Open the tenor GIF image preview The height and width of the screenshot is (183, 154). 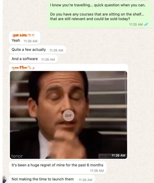[68, 115]
